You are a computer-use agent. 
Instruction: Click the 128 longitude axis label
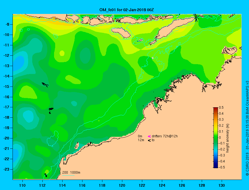(x=202, y=185)
